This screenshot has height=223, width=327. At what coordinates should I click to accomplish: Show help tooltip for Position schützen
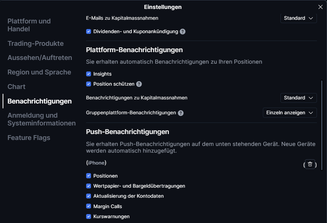[x=139, y=84]
